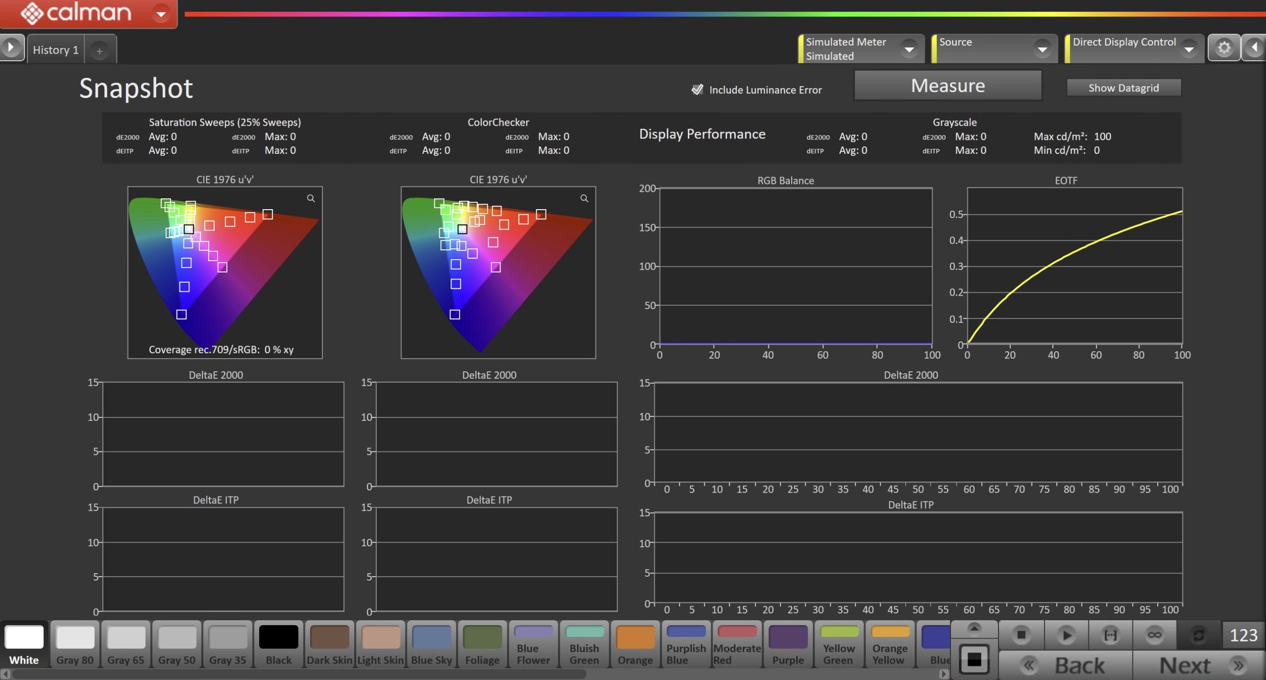Click magnifier on ColorChecker CIE chart

pos(584,198)
